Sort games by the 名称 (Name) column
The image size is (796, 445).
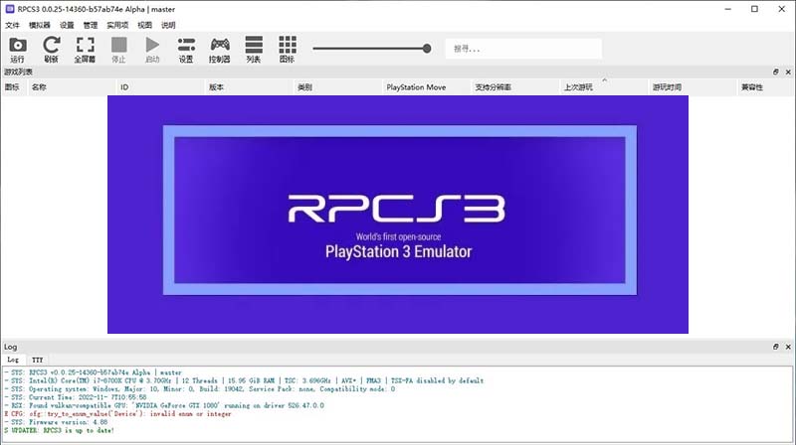(x=39, y=87)
